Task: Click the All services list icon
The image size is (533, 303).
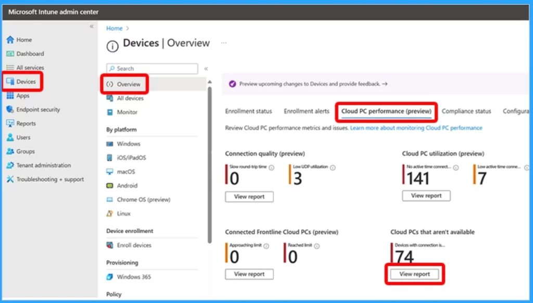Action: click(x=10, y=68)
